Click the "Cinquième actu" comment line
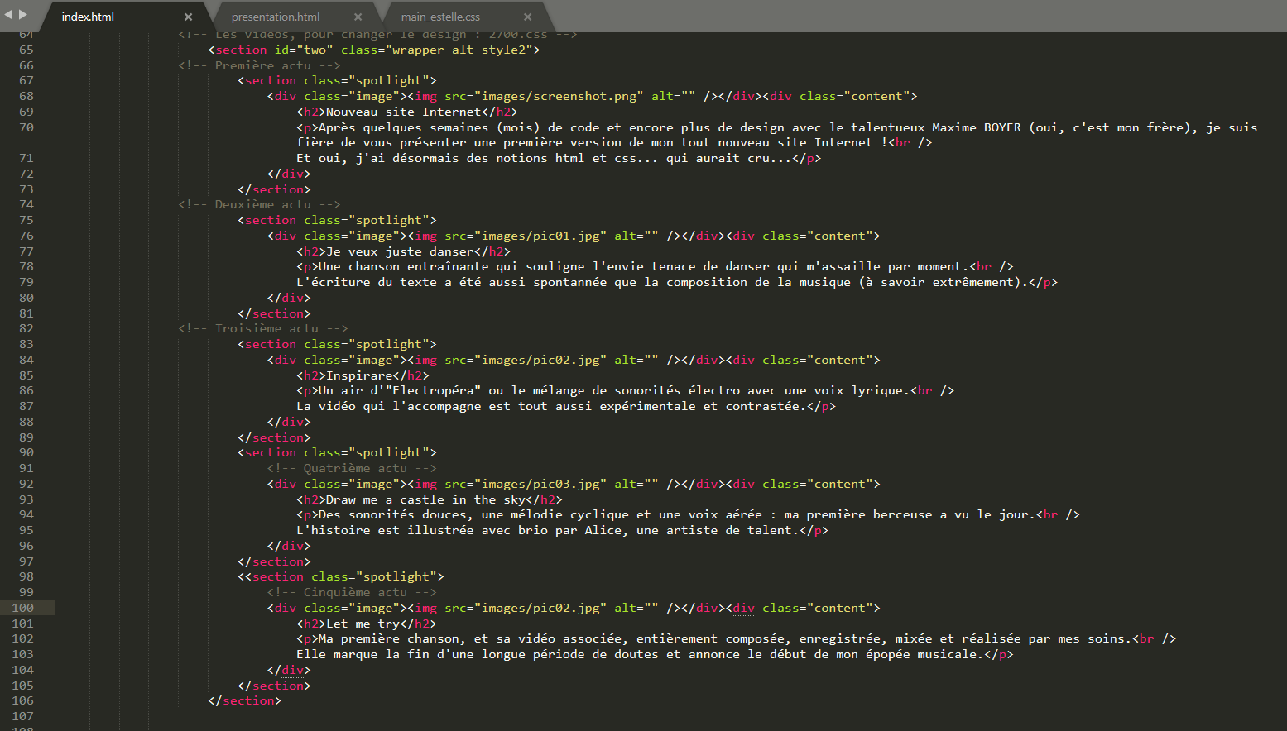Viewport: 1287px width, 731px height. click(x=354, y=592)
